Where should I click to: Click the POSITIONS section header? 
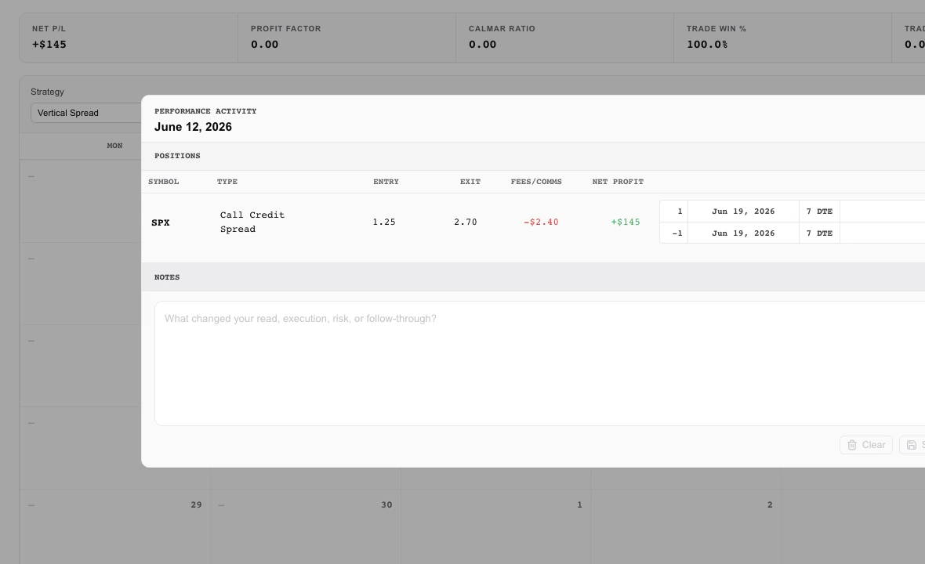tap(177, 156)
